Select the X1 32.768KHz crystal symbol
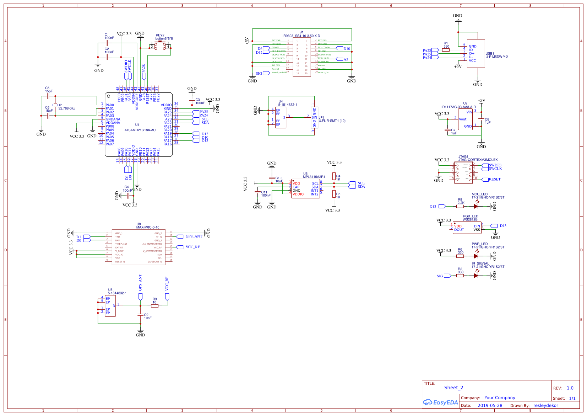 point(55,105)
